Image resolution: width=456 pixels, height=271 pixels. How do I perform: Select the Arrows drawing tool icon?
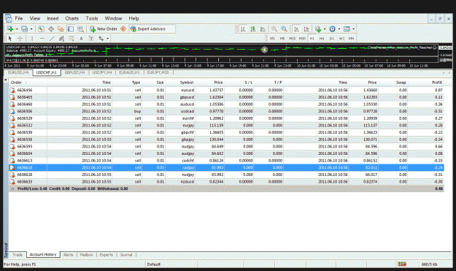[101, 39]
